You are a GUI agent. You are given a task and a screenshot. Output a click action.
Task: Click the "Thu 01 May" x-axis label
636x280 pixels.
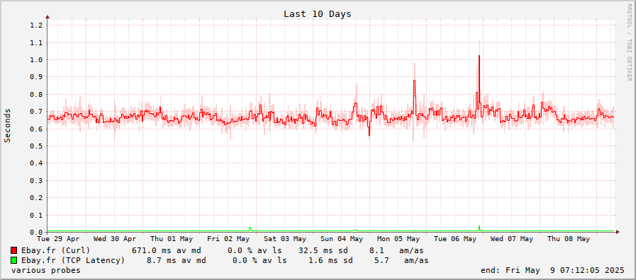click(x=172, y=239)
